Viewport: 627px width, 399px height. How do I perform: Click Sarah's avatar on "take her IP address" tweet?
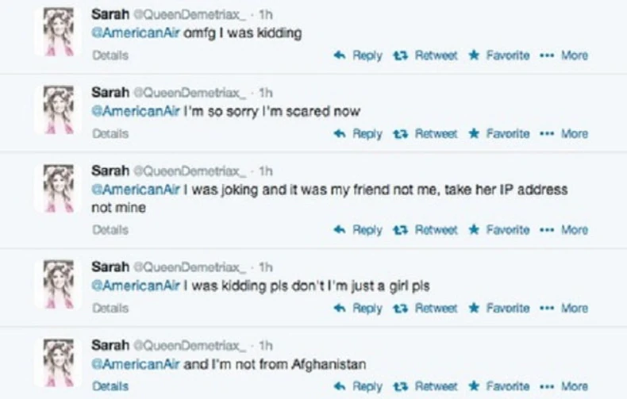click(x=59, y=190)
